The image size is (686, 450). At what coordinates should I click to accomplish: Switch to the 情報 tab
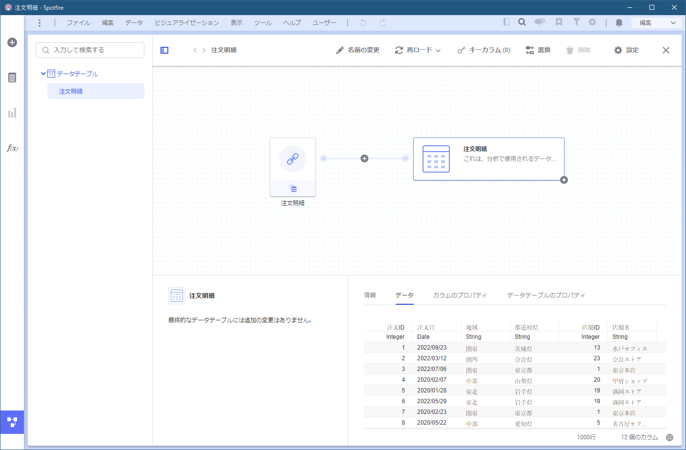pos(370,295)
